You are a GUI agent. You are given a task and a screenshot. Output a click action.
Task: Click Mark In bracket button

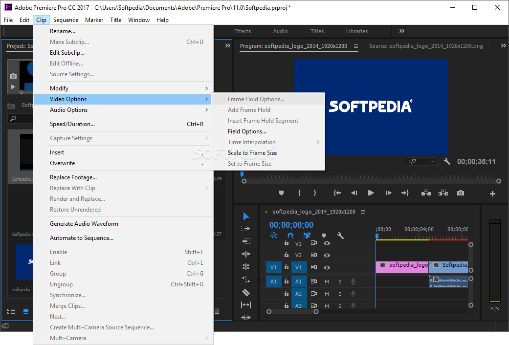coord(299,193)
